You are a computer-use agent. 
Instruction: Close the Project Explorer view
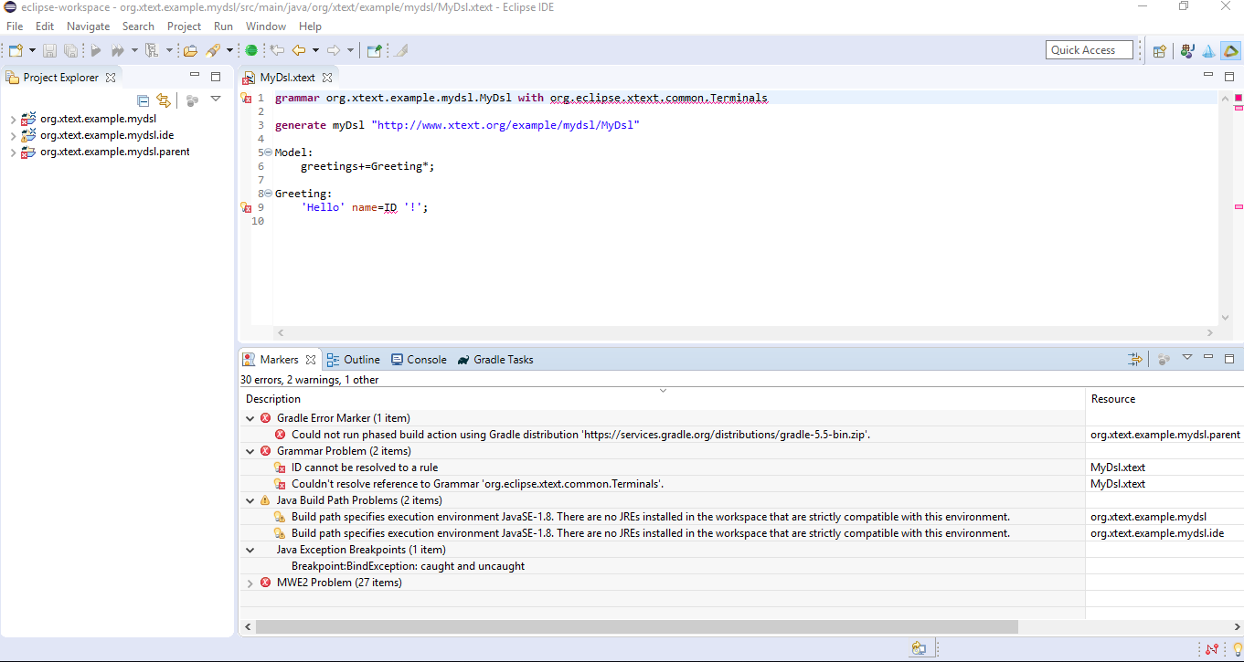tap(111, 78)
